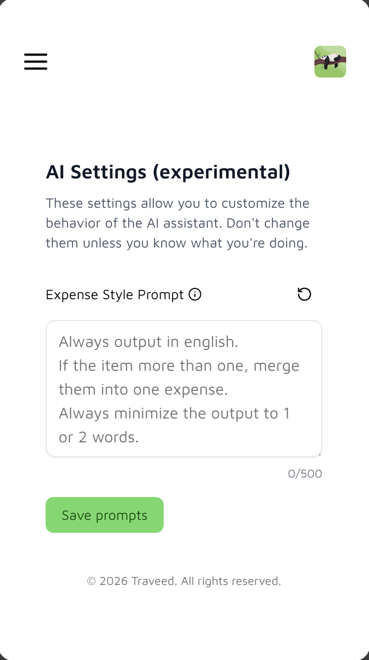Select the three-line menu icon at top left
Viewport: 369px width, 660px height.
point(35,62)
